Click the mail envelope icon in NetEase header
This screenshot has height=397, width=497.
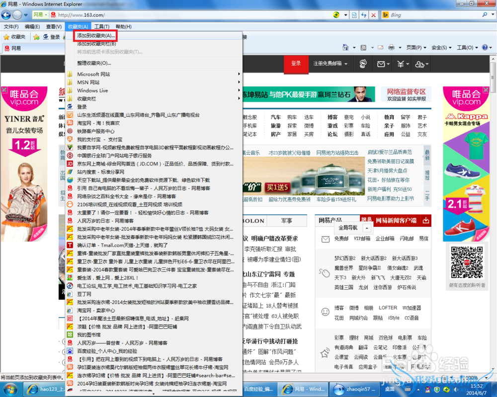381,64
